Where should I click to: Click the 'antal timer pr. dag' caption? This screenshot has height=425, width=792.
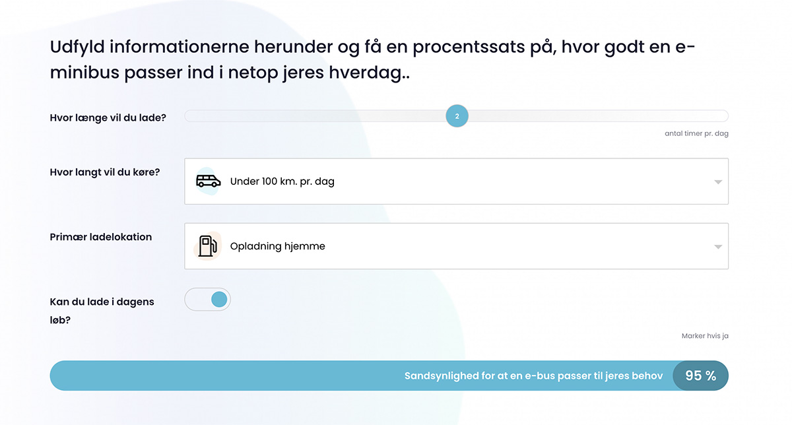696,133
